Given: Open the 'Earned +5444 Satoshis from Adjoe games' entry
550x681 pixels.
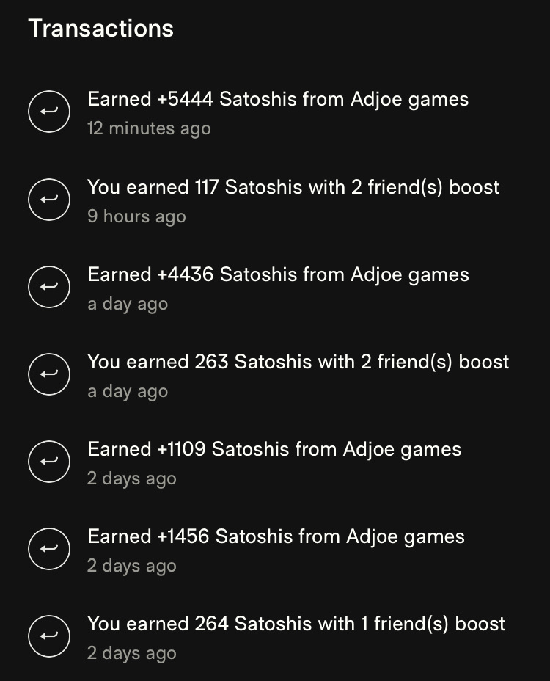Looking at the screenshot, I should point(278,99).
